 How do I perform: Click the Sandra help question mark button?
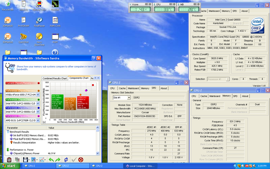94,58
